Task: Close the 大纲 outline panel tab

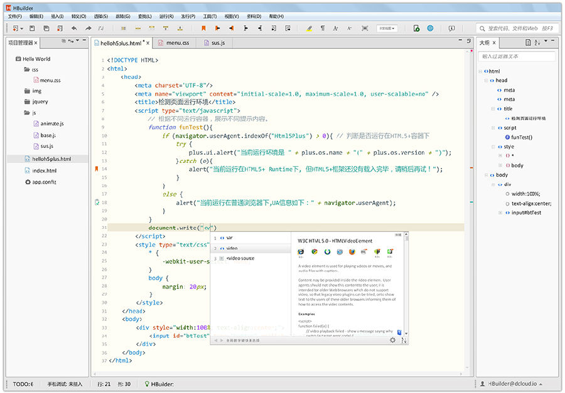Action: click(x=494, y=43)
